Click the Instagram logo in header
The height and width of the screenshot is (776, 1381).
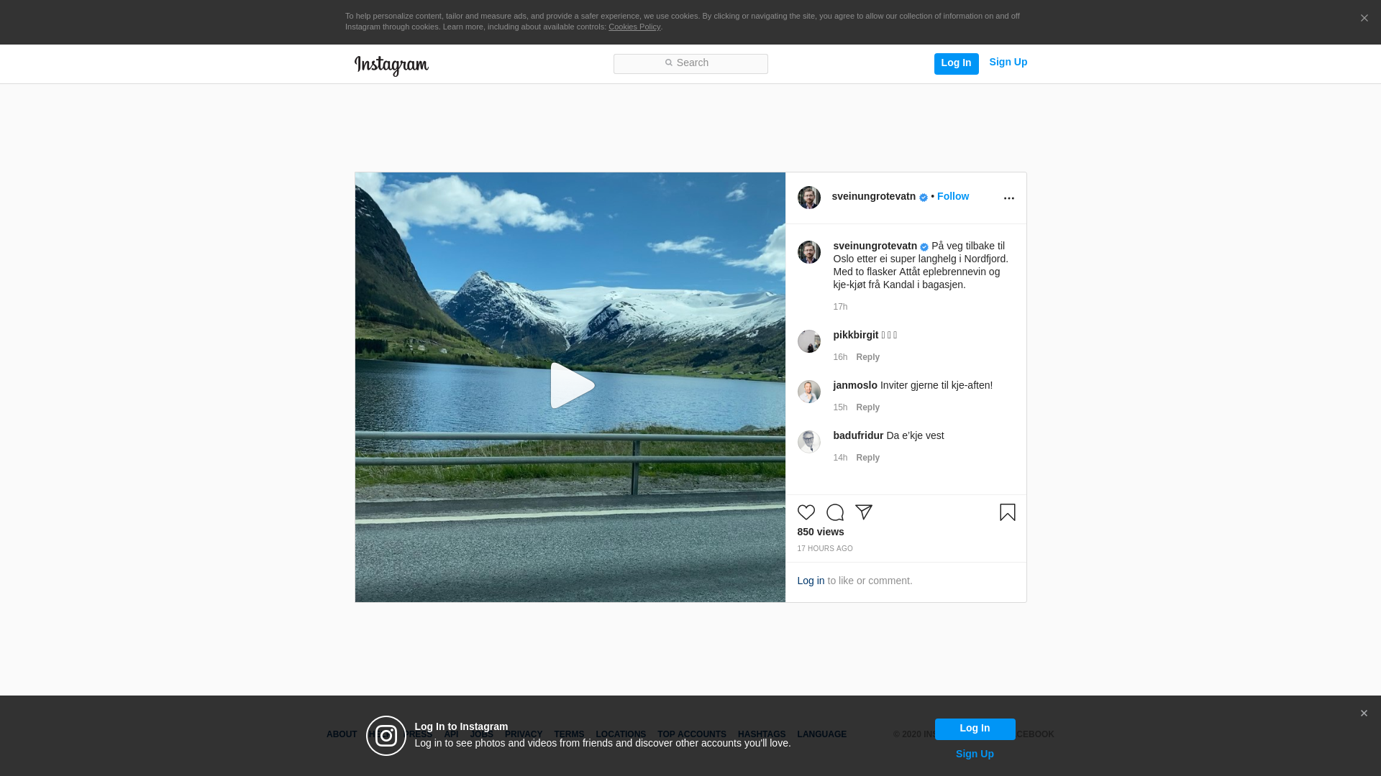coord(391,65)
